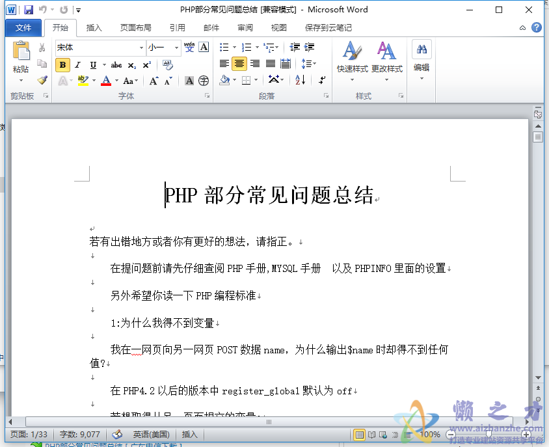Click the Redo icon in title bar

pos(64,10)
